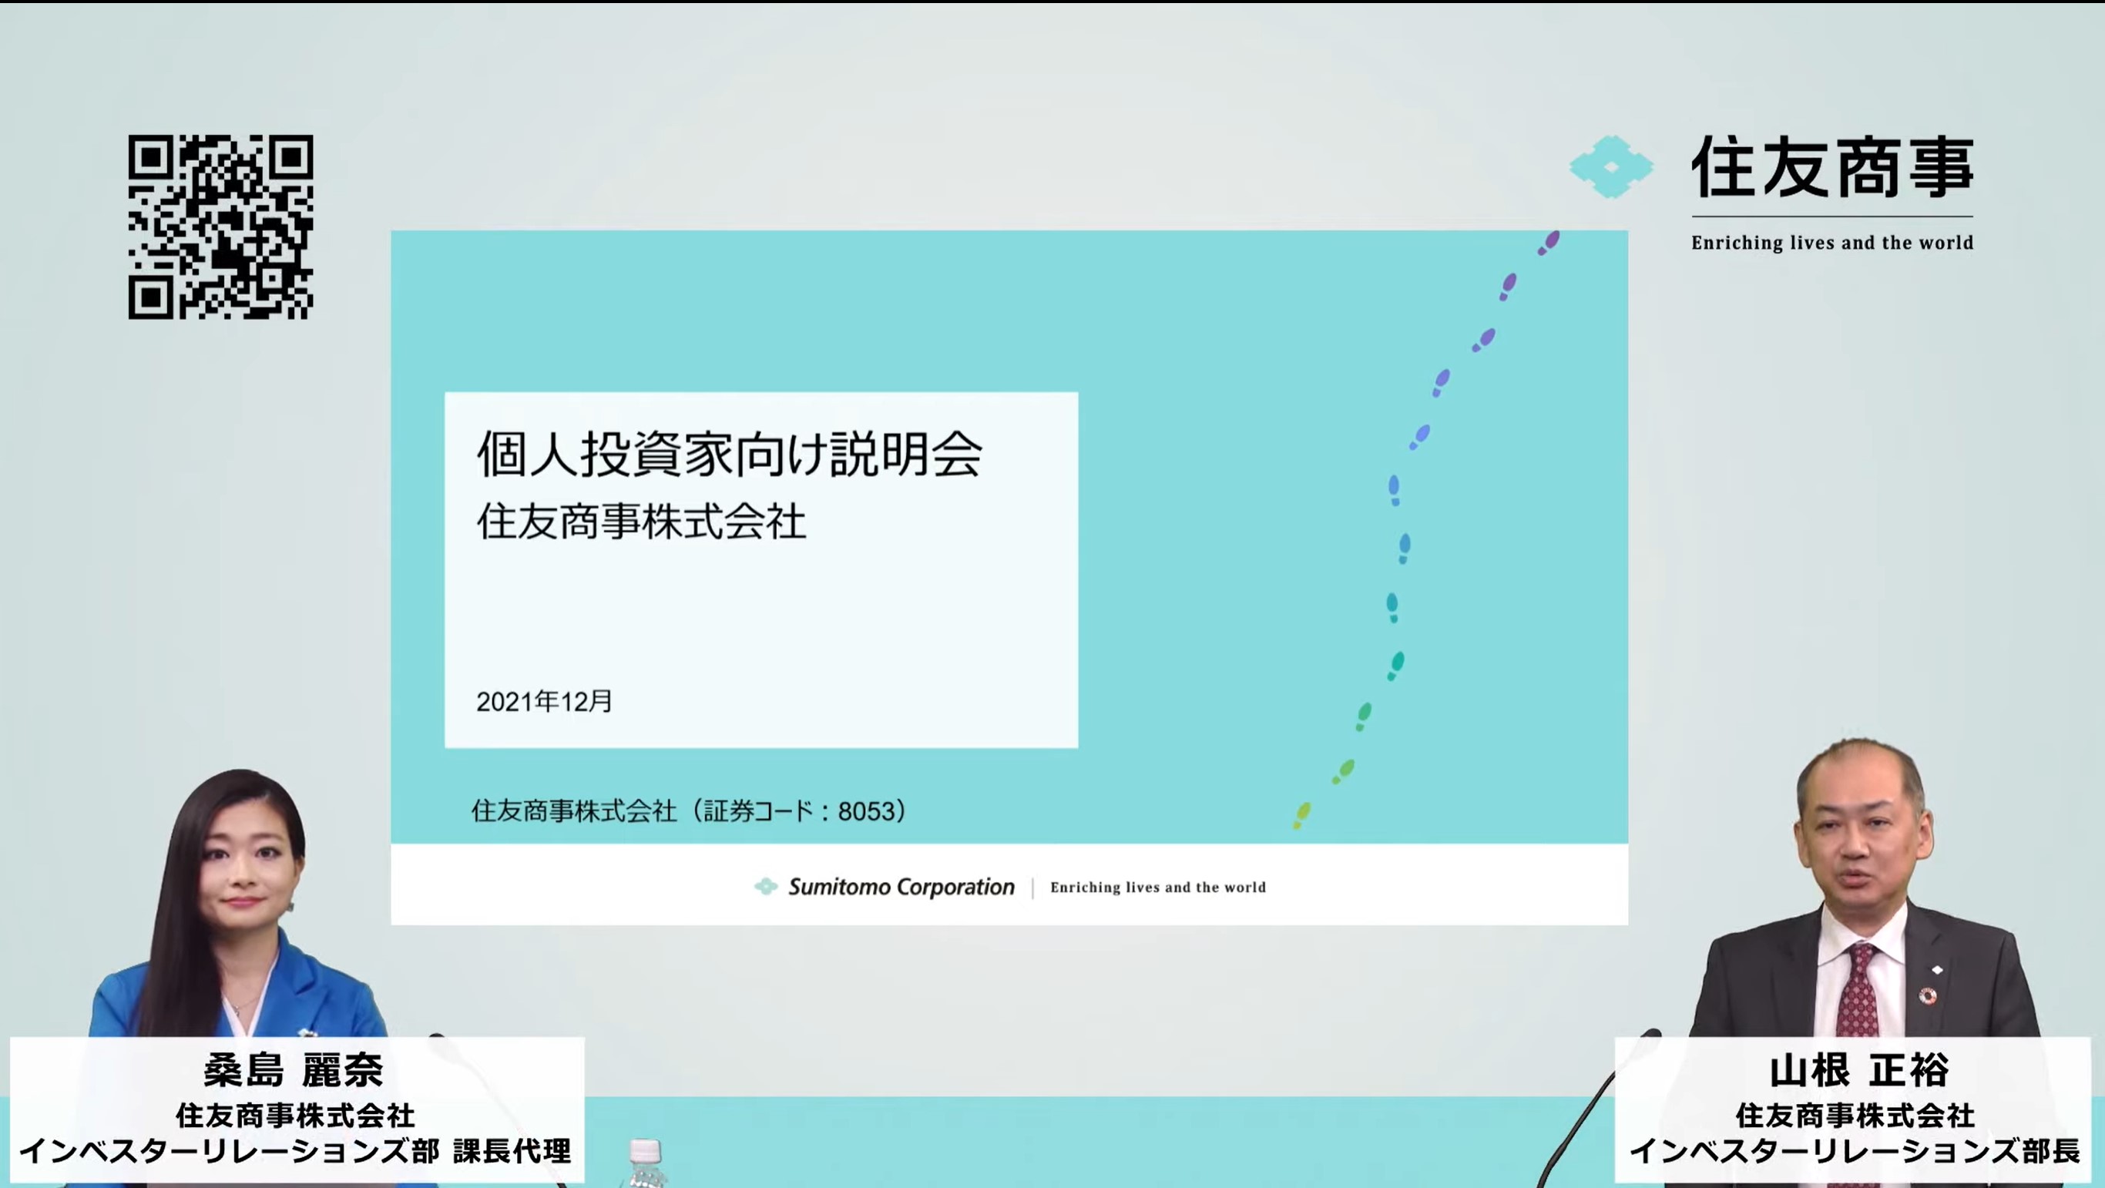Click the QR code in the corner
The image size is (2105, 1188).
pos(220,227)
